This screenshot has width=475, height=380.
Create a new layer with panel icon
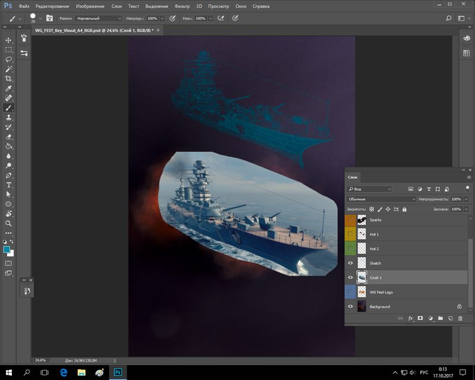[x=451, y=318]
